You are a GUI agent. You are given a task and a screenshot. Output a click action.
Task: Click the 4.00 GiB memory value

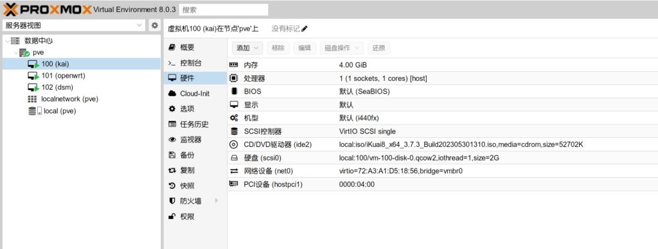(x=353, y=65)
